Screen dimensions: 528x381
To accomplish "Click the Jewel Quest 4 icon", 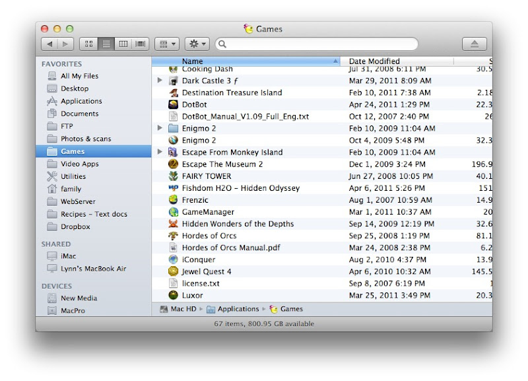I will pos(173,271).
